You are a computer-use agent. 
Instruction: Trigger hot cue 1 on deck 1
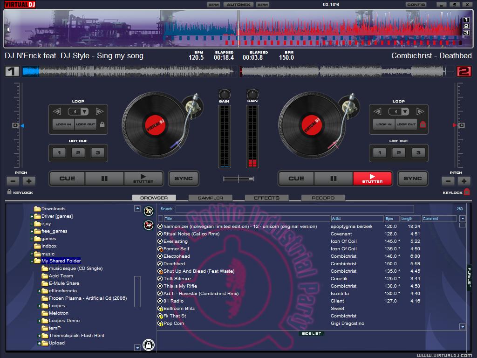pyautogui.click(x=59, y=152)
